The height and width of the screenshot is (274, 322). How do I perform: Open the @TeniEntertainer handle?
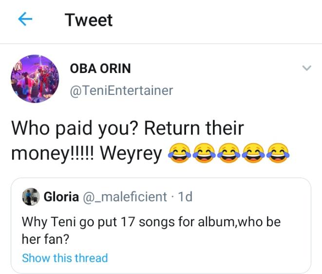coord(121,91)
